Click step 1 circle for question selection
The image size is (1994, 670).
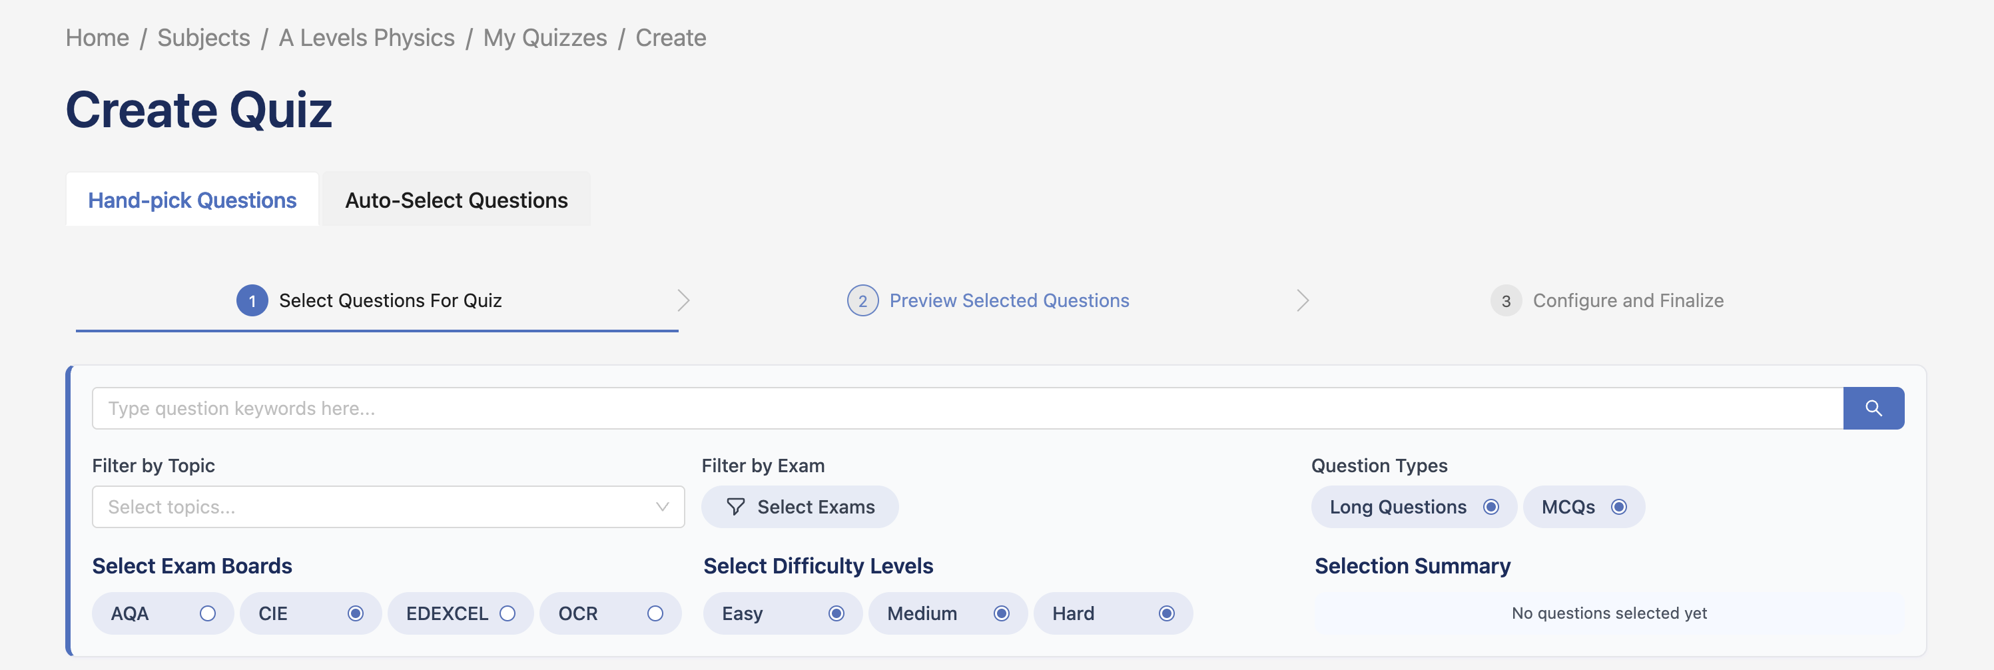click(x=251, y=301)
